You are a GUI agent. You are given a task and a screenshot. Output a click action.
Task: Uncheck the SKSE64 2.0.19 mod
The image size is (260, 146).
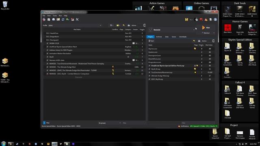[47, 43]
